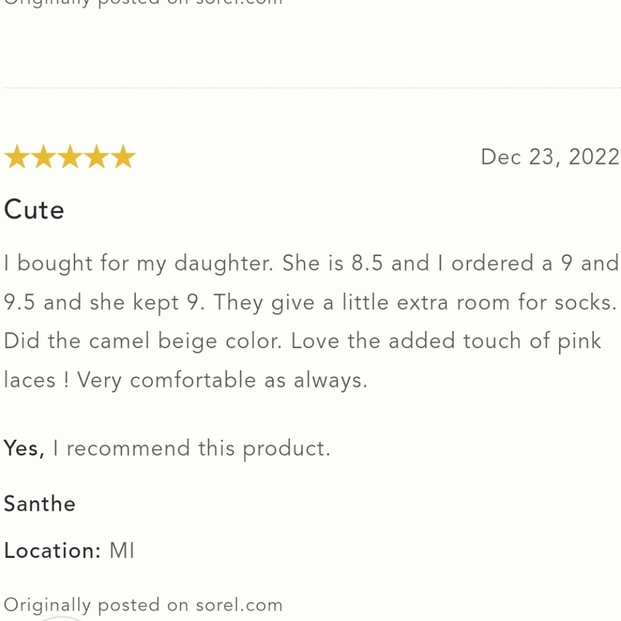Viewport: 621px width, 621px height.
Task: Click the reviewer name Santhe
Action: [x=40, y=504]
